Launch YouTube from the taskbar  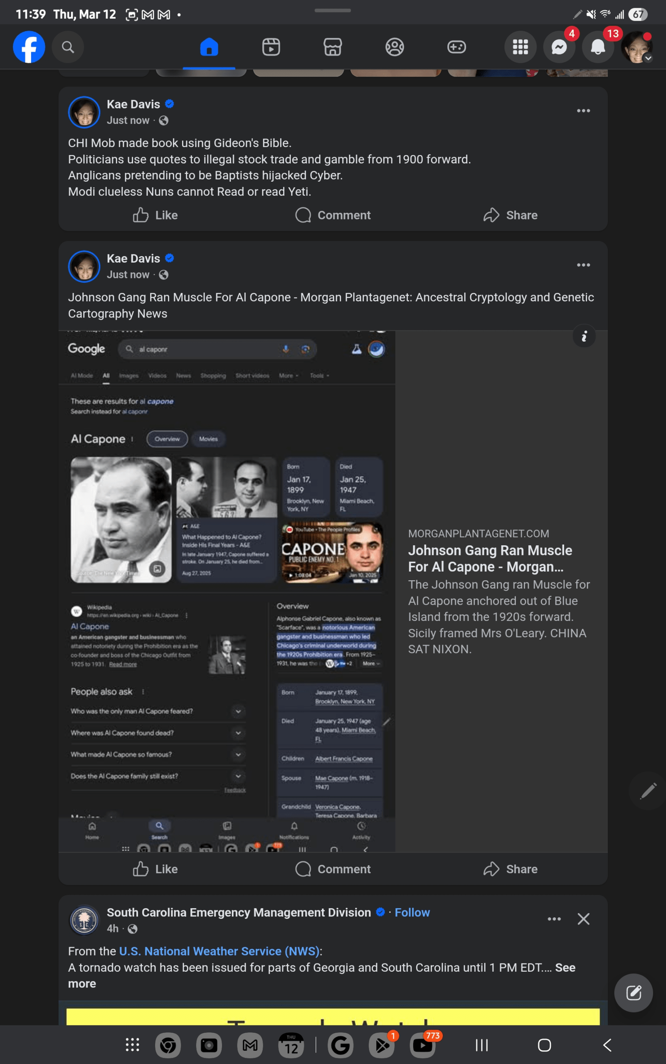[422, 1045]
